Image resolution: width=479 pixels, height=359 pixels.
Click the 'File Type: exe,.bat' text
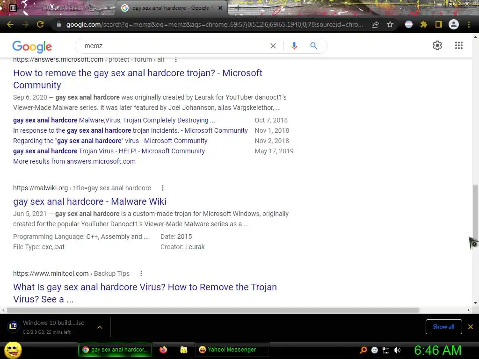click(39, 247)
